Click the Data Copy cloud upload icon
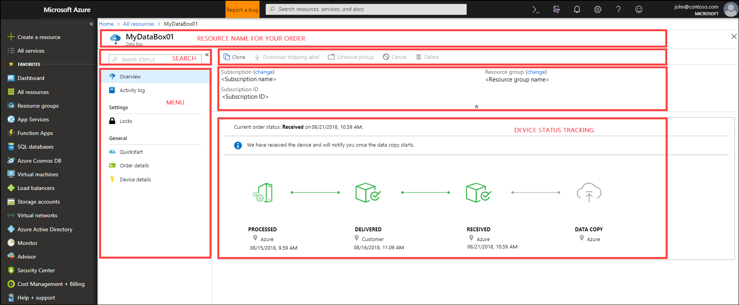This screenshot has height=305, width=739. coord(589,193)
